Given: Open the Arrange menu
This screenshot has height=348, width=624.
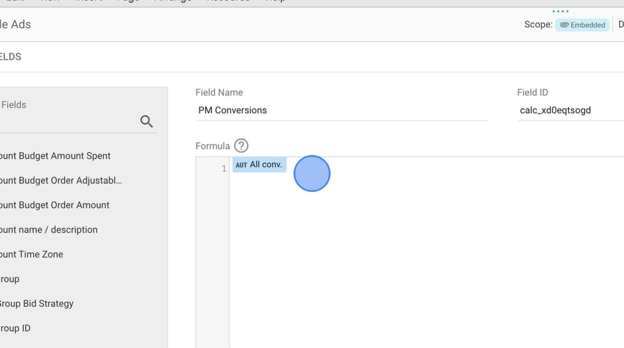Looking at the screenshot, I should click(x=173, y=1).
